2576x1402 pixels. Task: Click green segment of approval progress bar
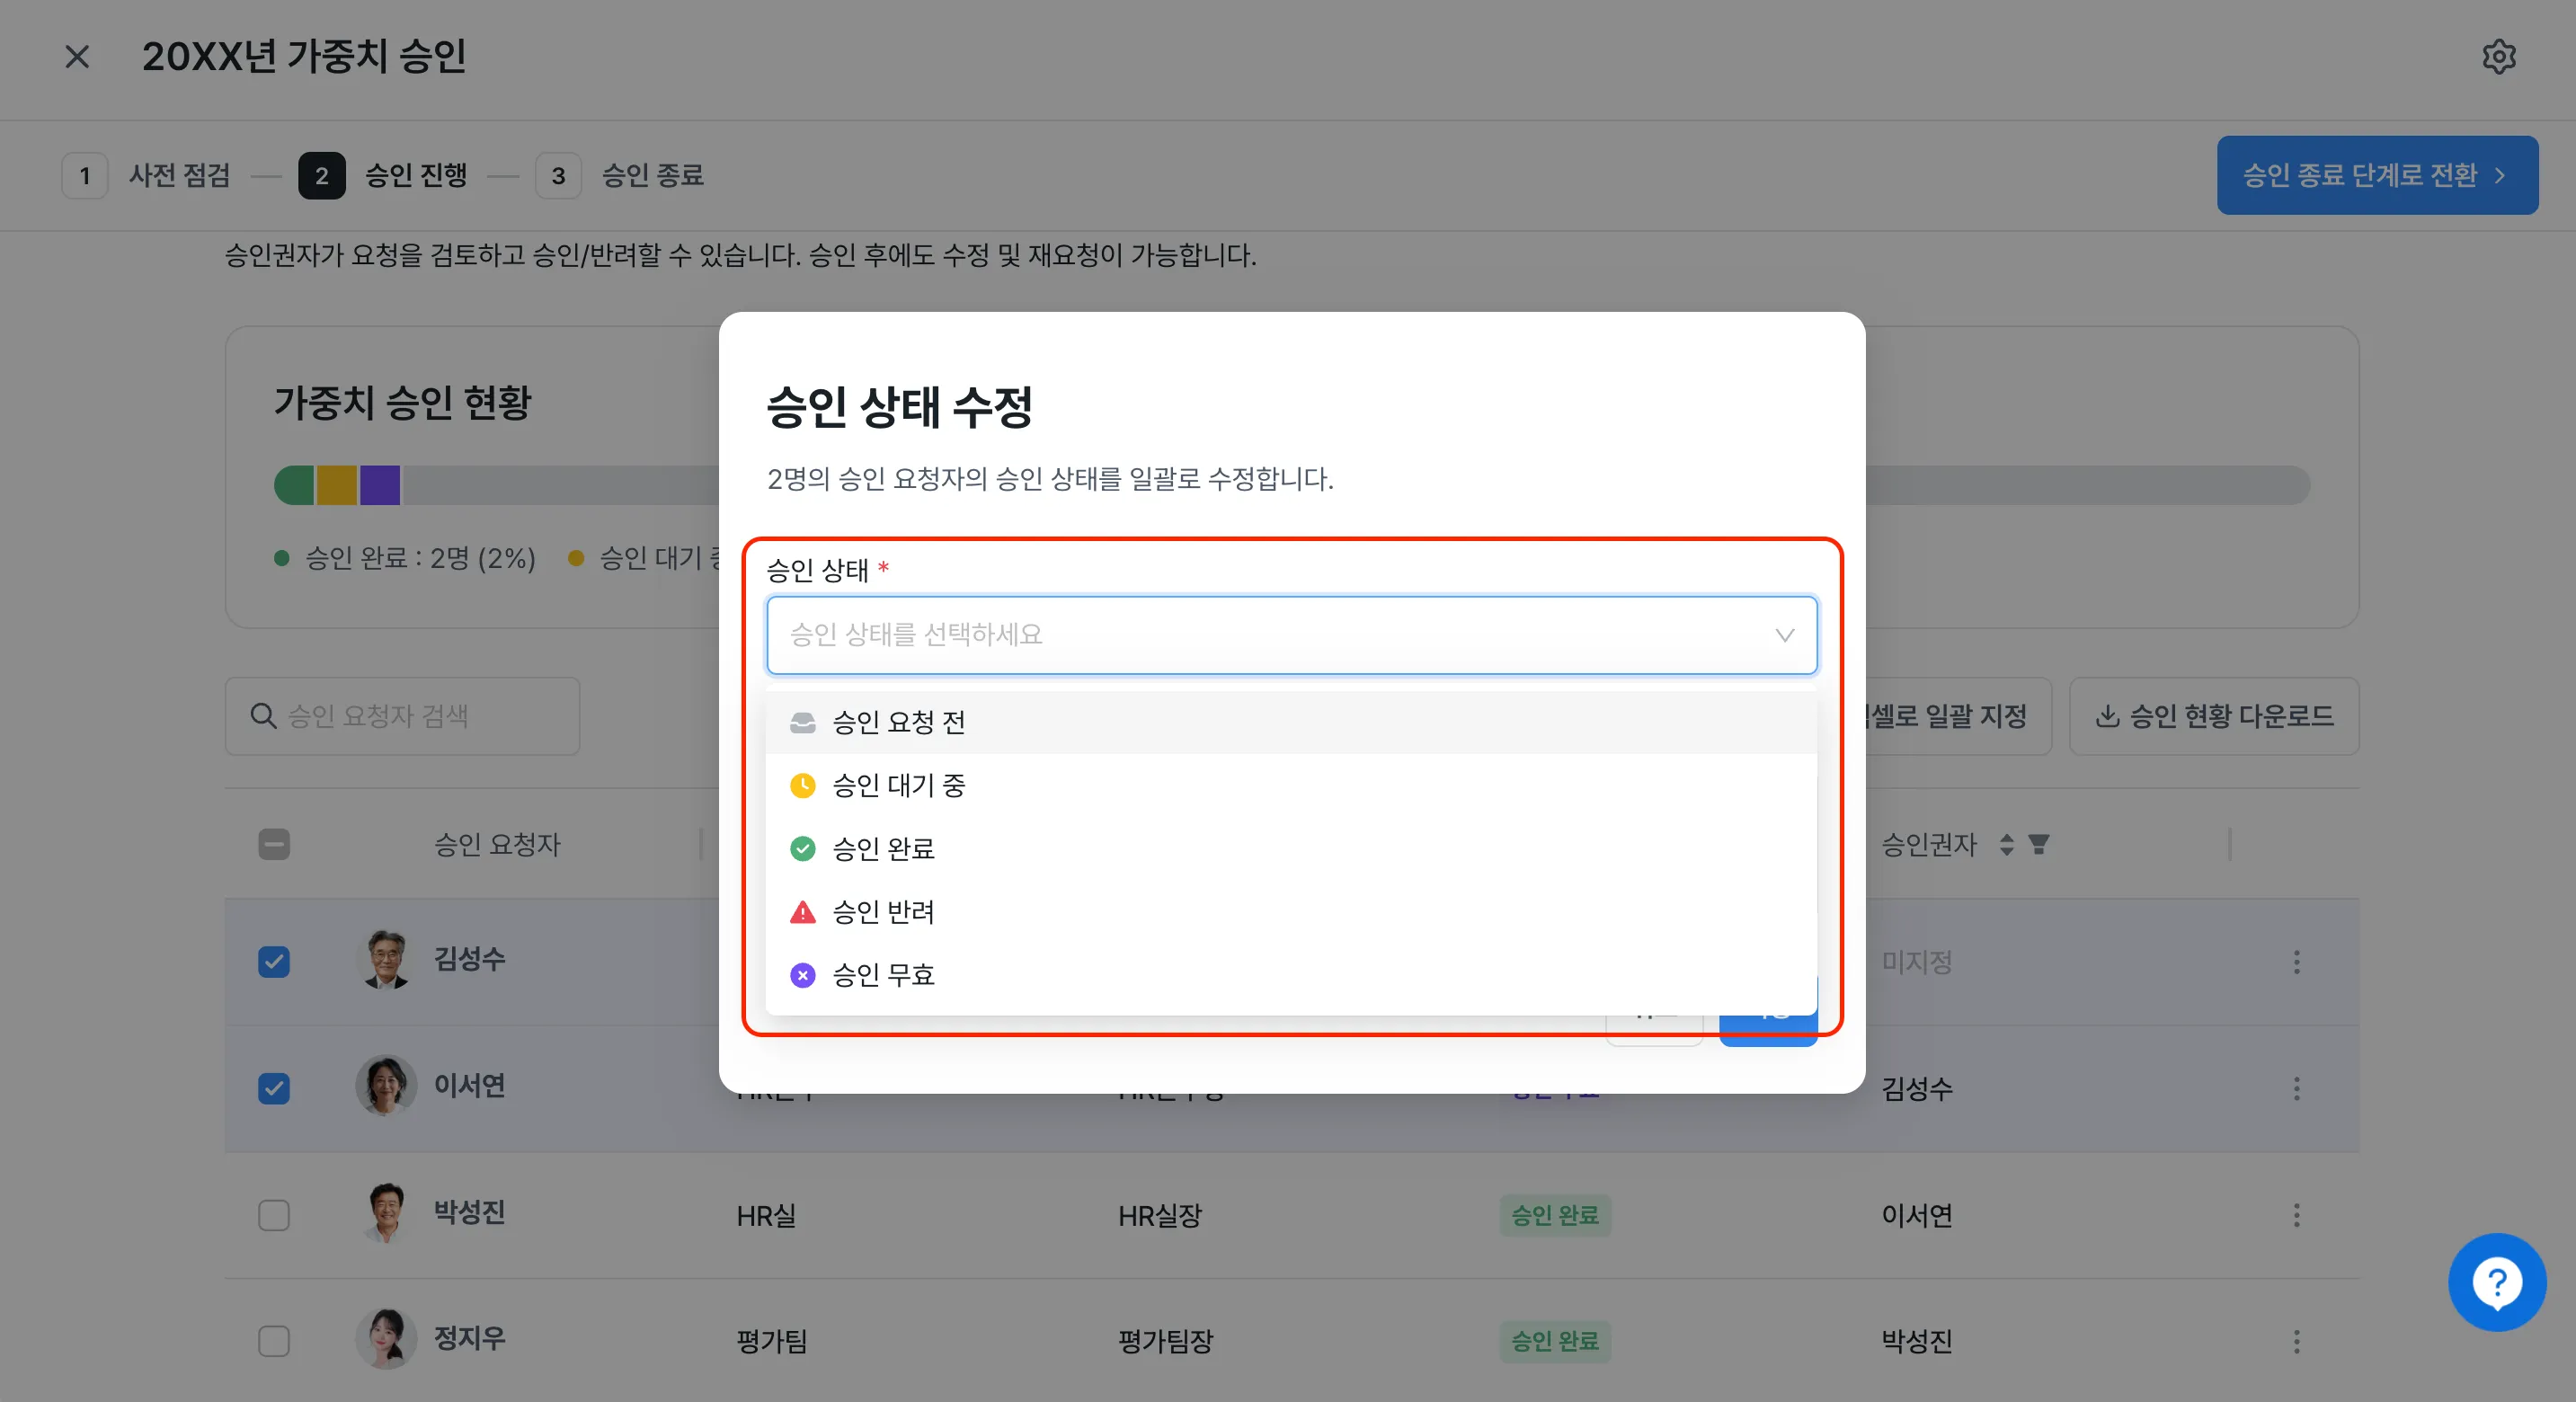pos(294,485)
